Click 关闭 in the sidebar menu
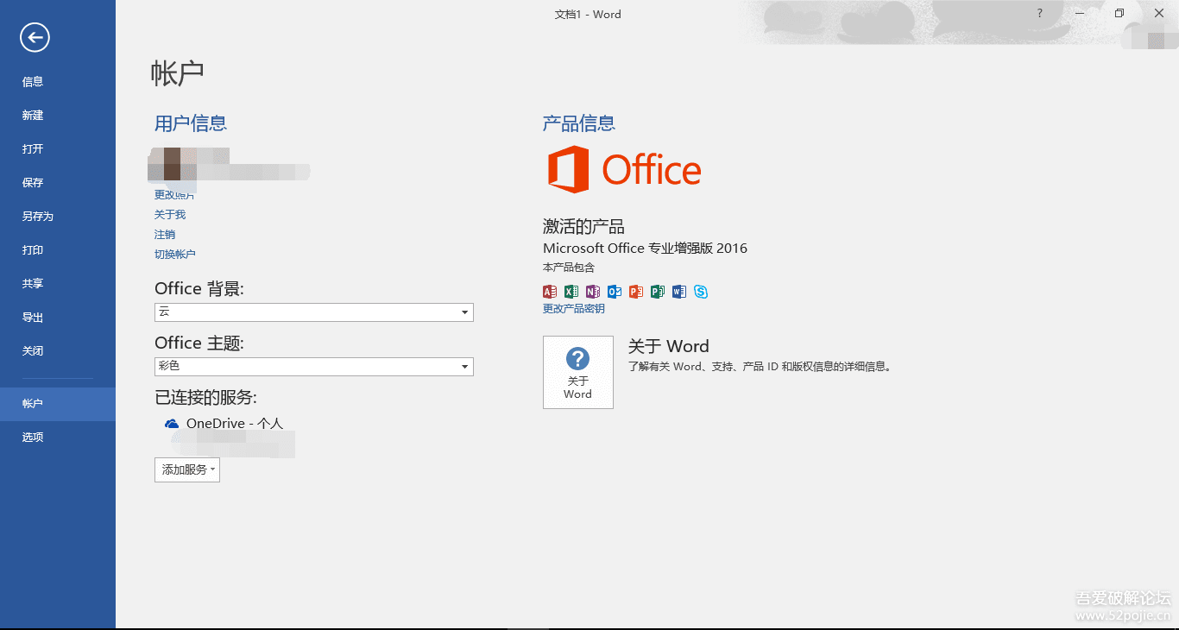The image size is (1179, 630). pyautogui.click(x=58, y=351)
